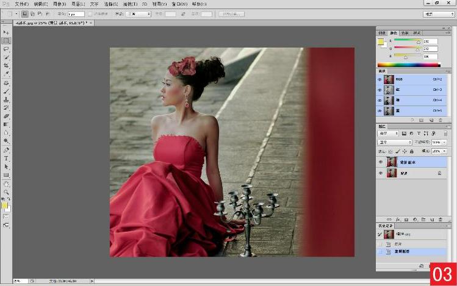Open the tool preset picker arrow

[16, 14]
